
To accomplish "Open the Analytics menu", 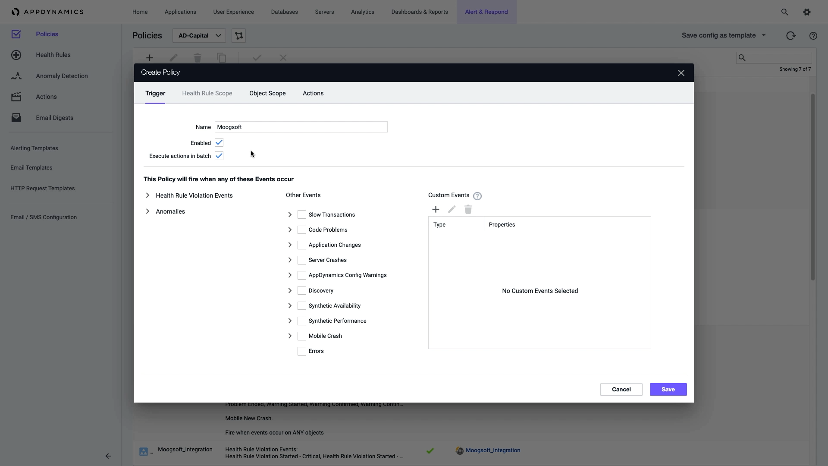I will (363, 12).
